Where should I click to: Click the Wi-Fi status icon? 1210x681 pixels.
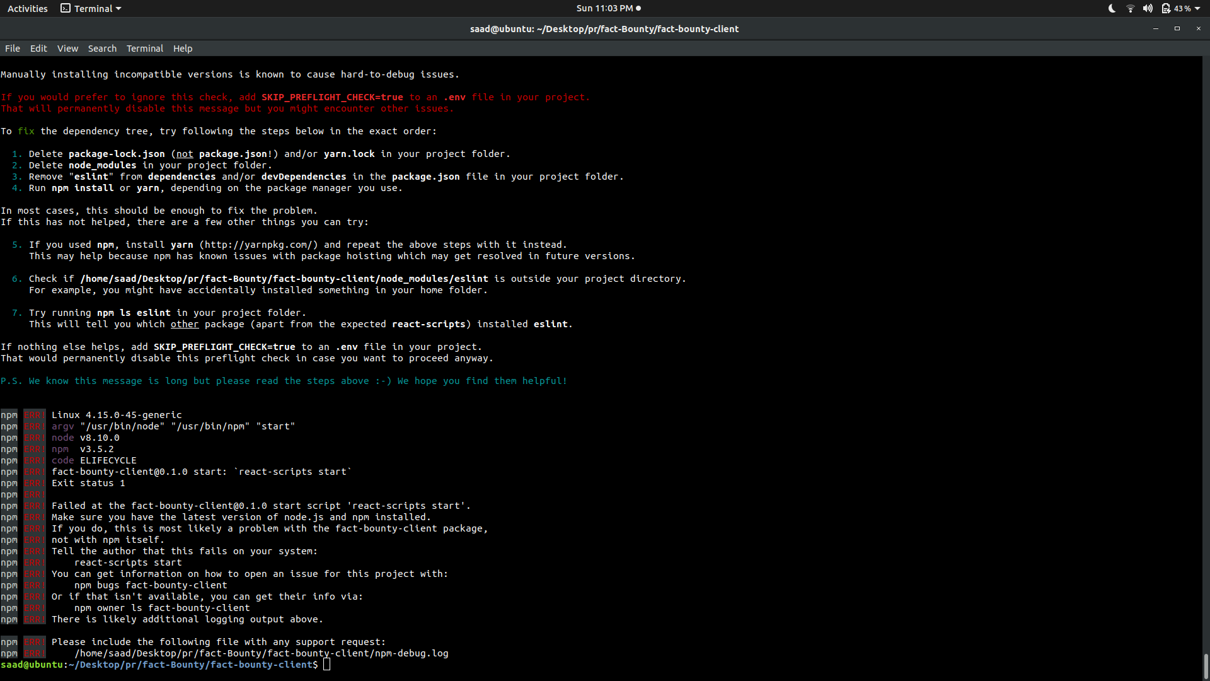pos(1129,8)
